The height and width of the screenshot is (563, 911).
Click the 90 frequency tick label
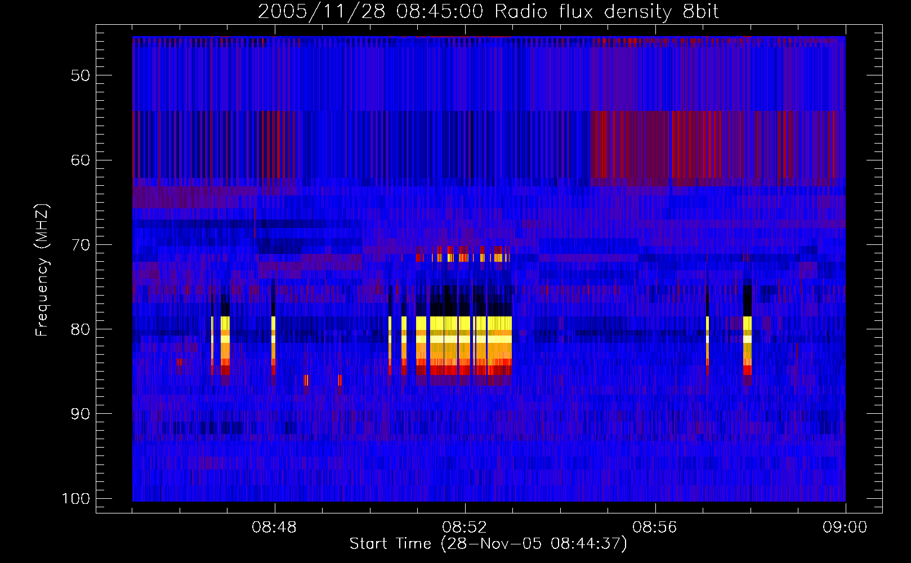coord(81,414)
